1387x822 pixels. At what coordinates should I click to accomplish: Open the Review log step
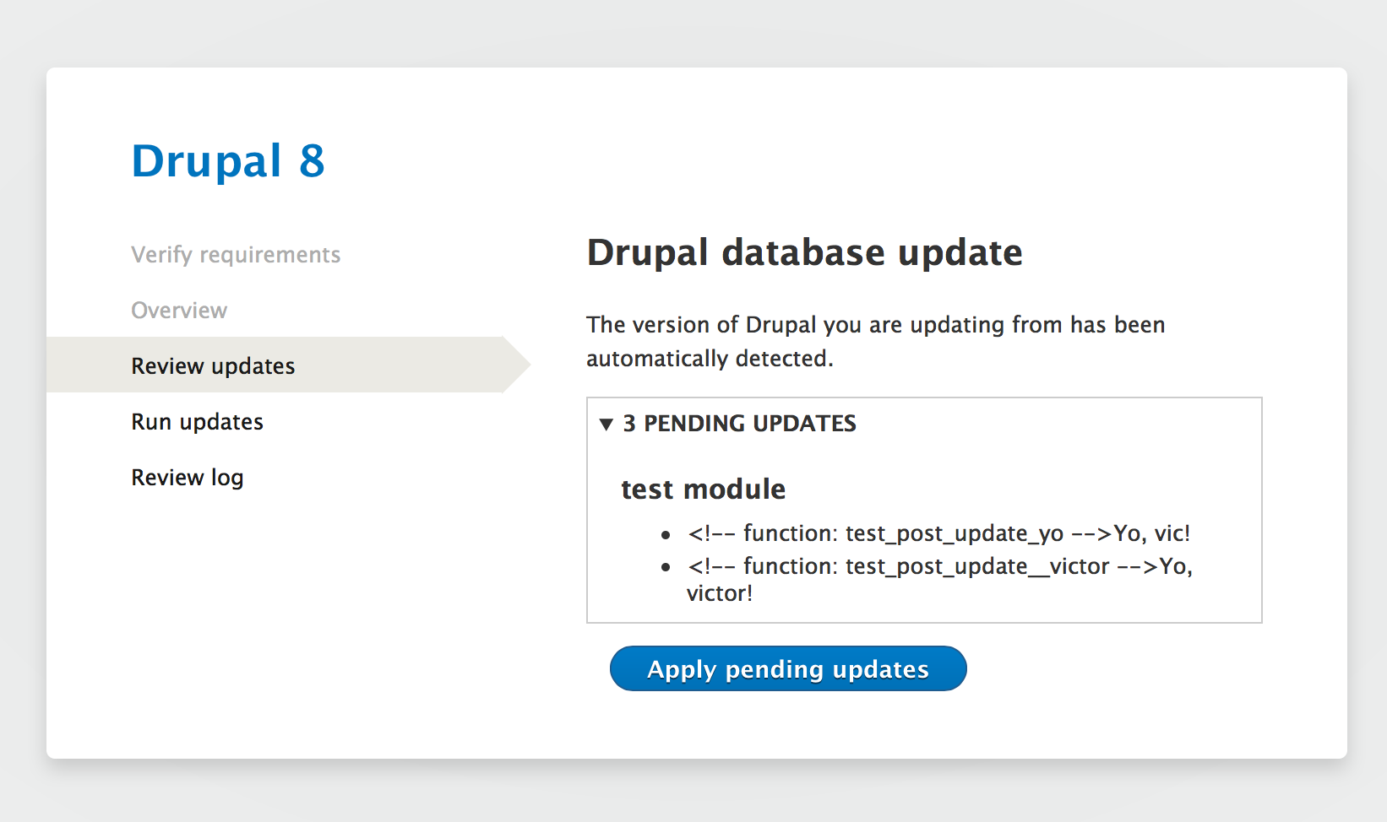[x=187, y=477]
